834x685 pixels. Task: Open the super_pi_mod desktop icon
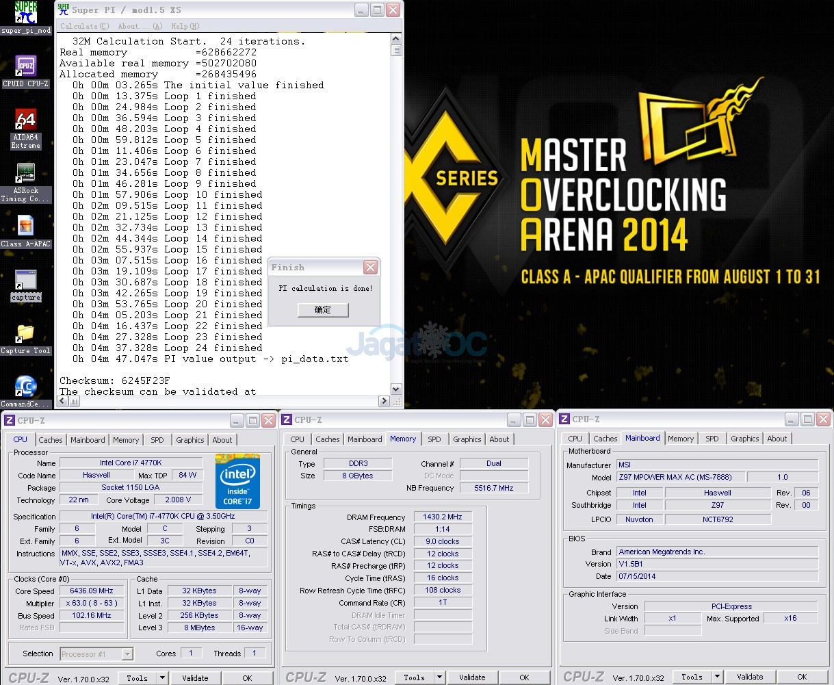25,15
